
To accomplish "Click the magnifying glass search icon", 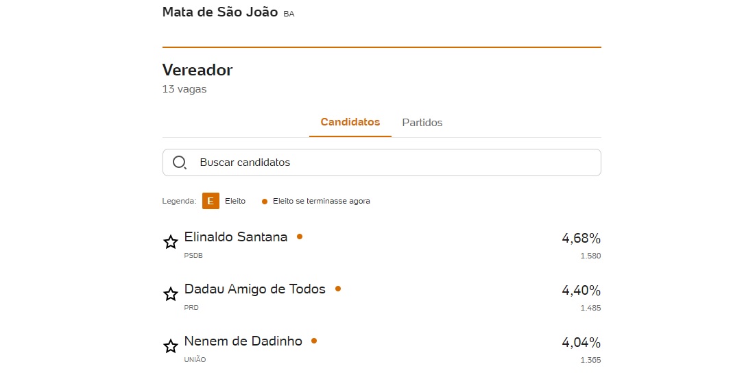I will tap(180, 162).
